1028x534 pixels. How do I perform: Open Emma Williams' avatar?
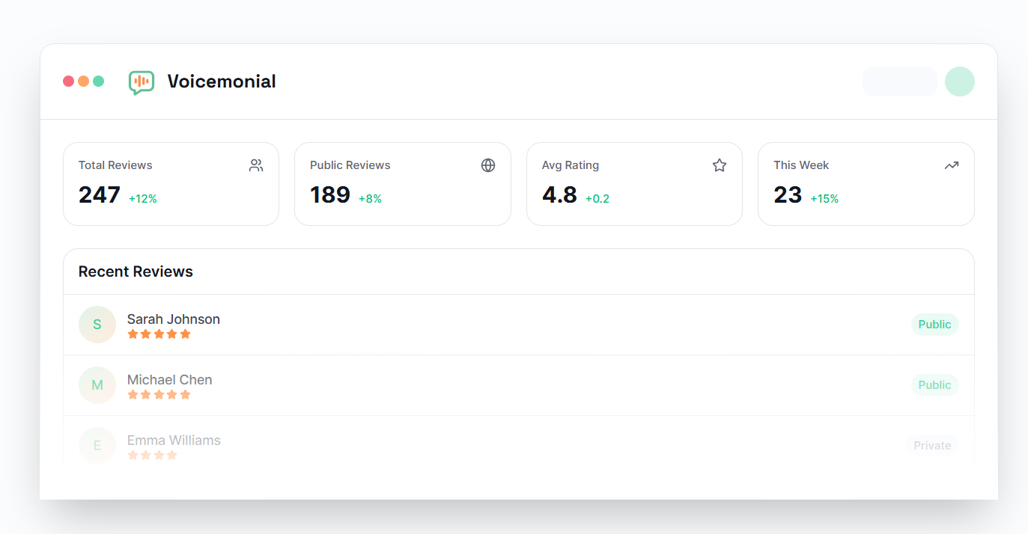[97, 445]
